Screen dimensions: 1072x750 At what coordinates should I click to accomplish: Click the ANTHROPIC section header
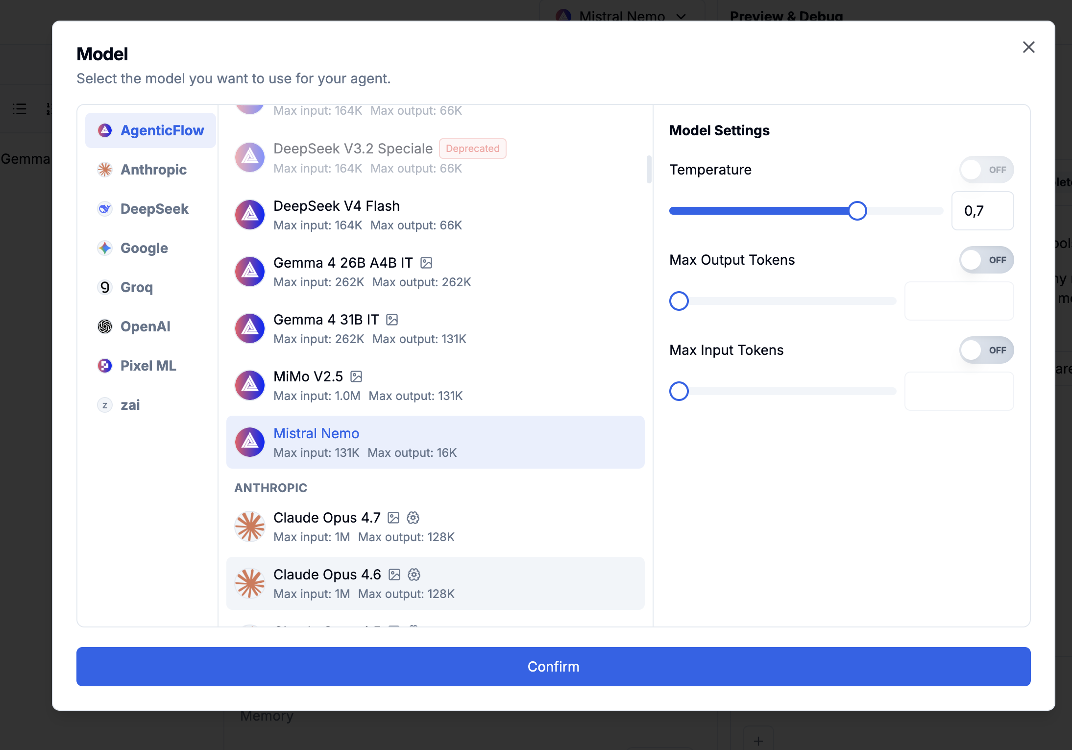click(x=271, y=488)
